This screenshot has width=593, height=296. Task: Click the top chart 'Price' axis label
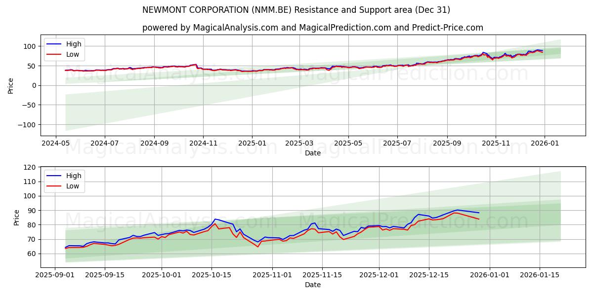point(11,85)
